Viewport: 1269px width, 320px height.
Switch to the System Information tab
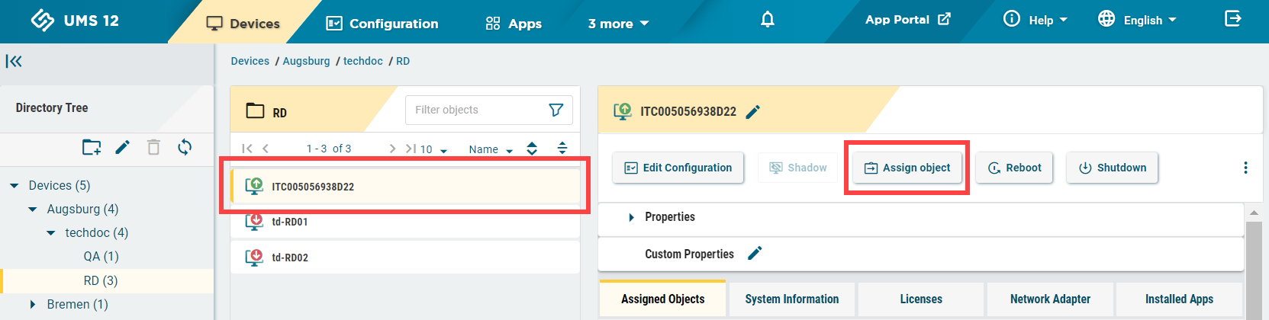click(x=791, y=299)
